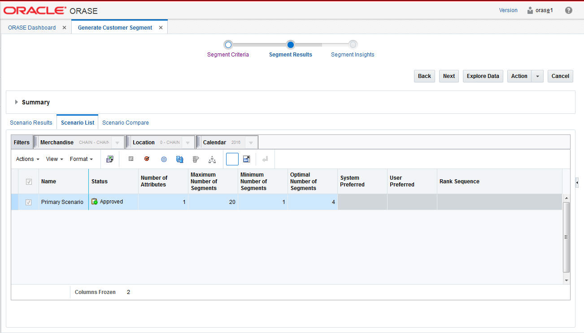The image size is (584, 333).
Task: Click the Next button
Action: [449, 76]
